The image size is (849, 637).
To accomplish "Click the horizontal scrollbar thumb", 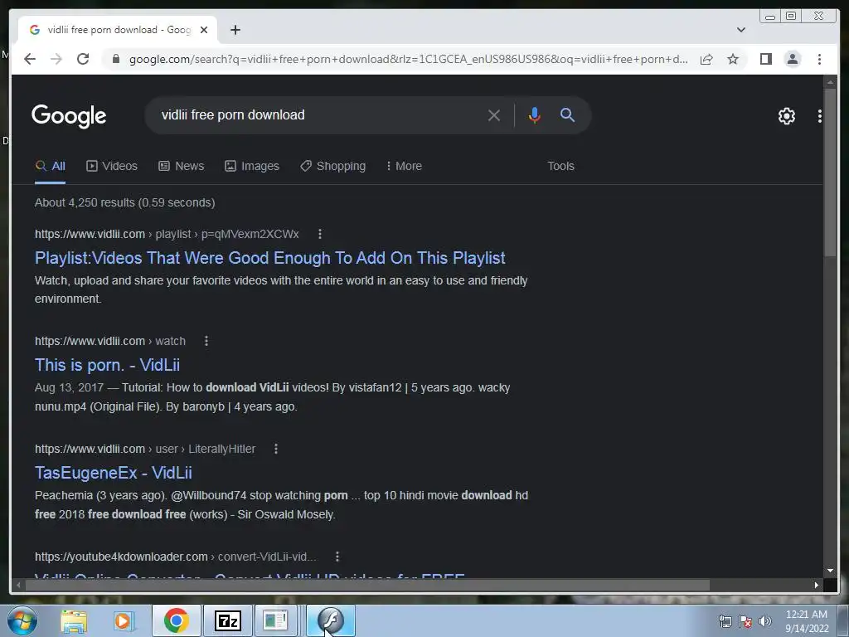I will click(367, 585).
